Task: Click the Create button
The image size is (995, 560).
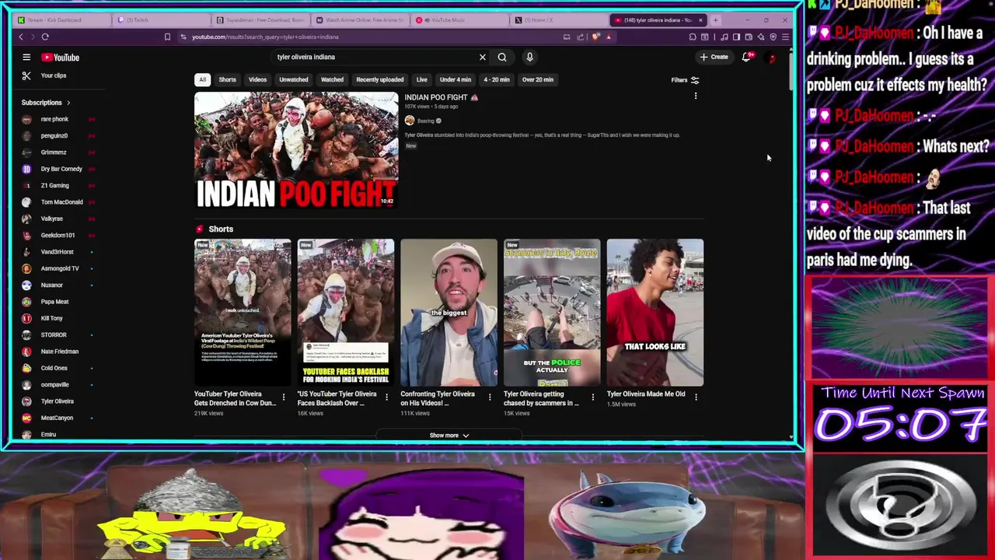Action: click(x=714, y=57)
